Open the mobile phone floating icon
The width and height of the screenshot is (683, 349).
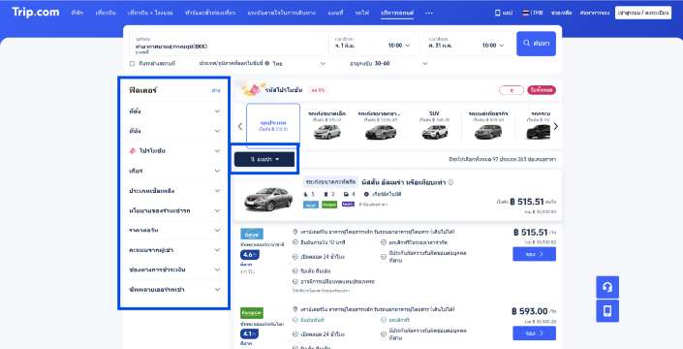607,310
